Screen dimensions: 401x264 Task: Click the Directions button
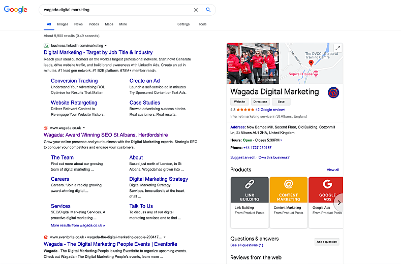coord(260,102)
